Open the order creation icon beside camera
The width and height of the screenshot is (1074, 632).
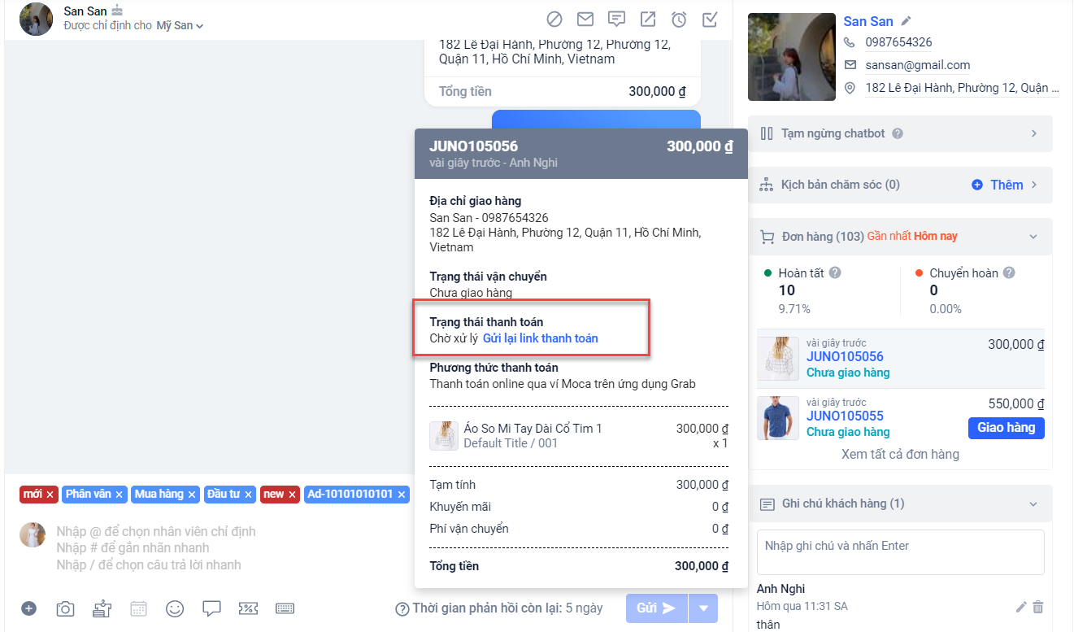click(x=102, y=608)
